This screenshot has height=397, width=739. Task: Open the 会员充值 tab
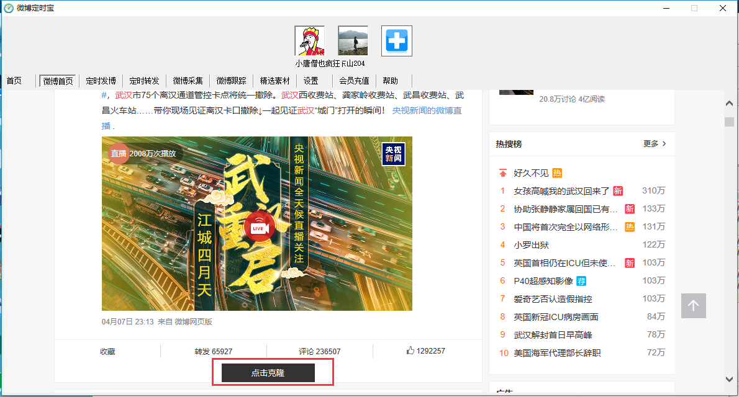coord(354,81)
